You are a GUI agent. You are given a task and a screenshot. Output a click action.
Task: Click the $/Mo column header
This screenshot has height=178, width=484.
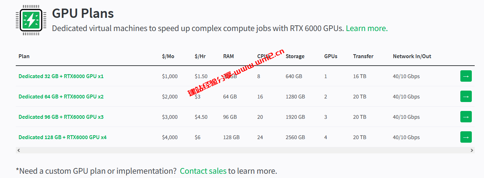click(x=168, y=56)
